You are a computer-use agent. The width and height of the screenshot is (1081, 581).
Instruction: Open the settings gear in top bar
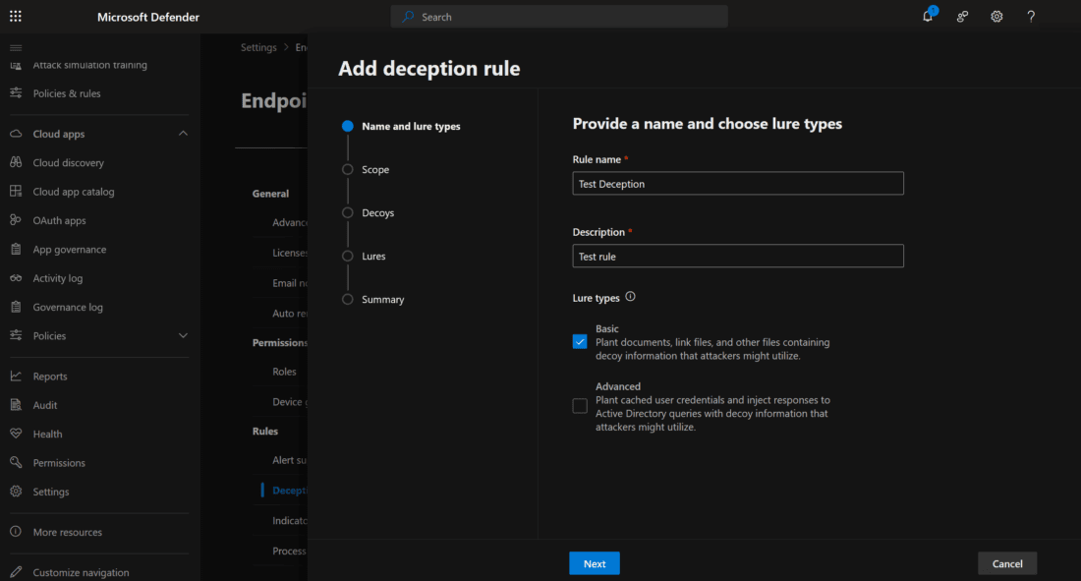996,17
